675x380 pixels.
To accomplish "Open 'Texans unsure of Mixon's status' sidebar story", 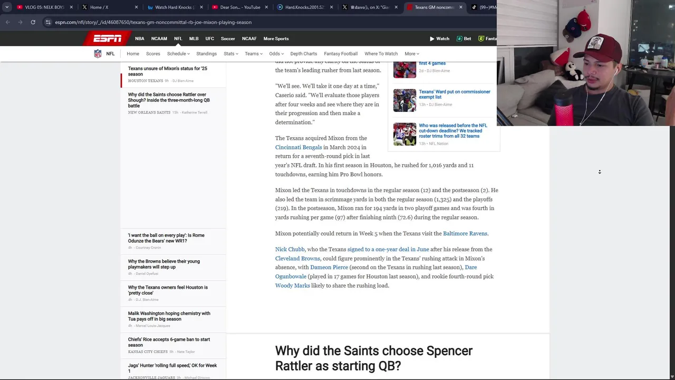I will [x=168, y=71].
